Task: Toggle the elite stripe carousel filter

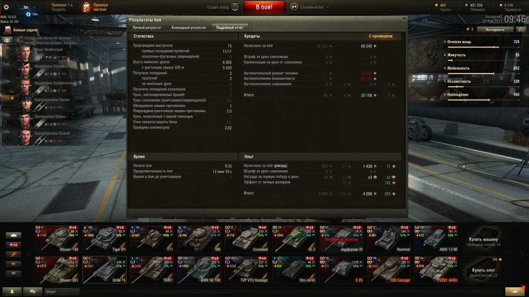Action: pyautogui.click(x=14, y=254)
